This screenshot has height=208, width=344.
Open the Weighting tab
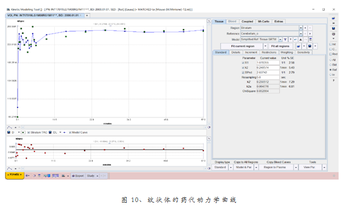point(286,53)
